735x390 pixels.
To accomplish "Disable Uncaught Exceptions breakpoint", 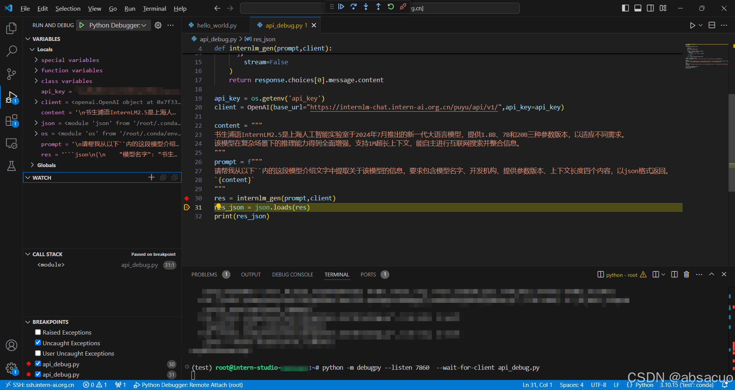I will [x=38, y=343].
